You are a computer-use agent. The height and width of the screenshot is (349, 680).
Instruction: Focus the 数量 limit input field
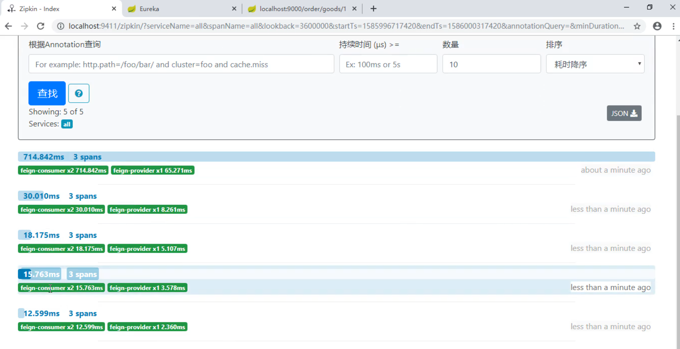[x=492, y=64]
